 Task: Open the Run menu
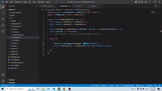(x=34, y=2)
